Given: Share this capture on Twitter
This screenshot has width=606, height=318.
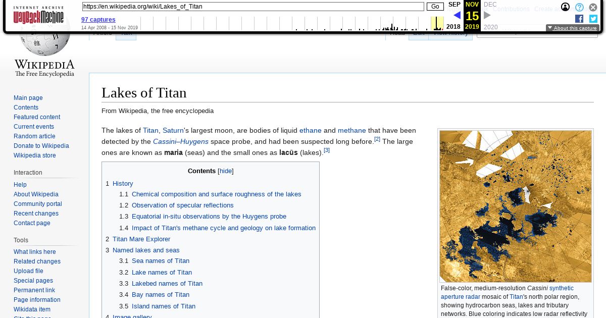Looking at the screenshot, I should [x=593, y=19].
